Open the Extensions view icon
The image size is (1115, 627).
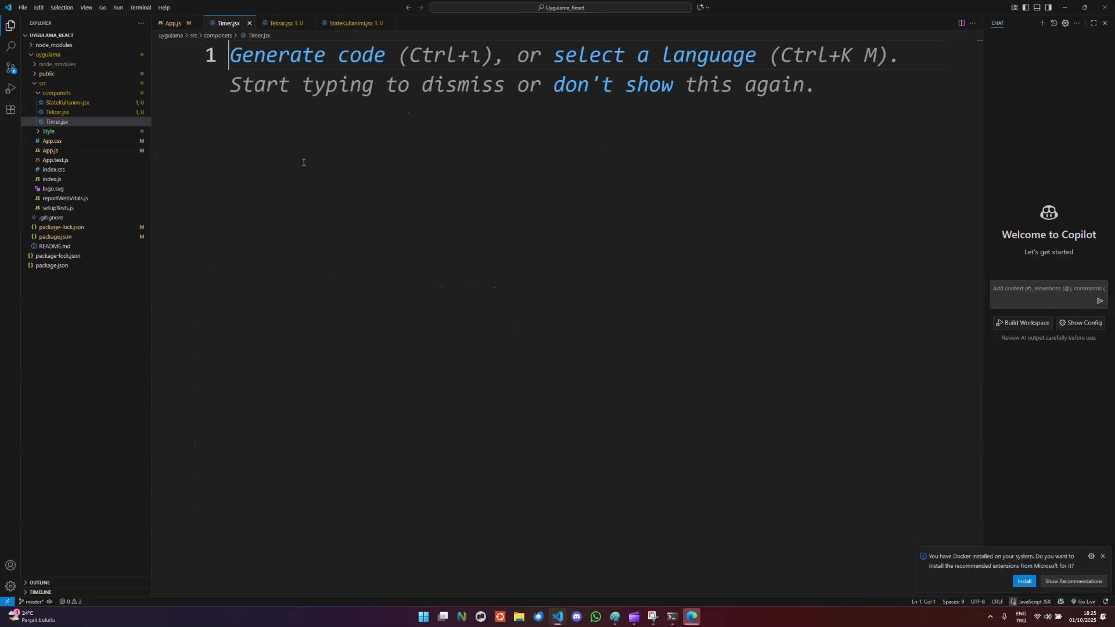tap(10, 110)
